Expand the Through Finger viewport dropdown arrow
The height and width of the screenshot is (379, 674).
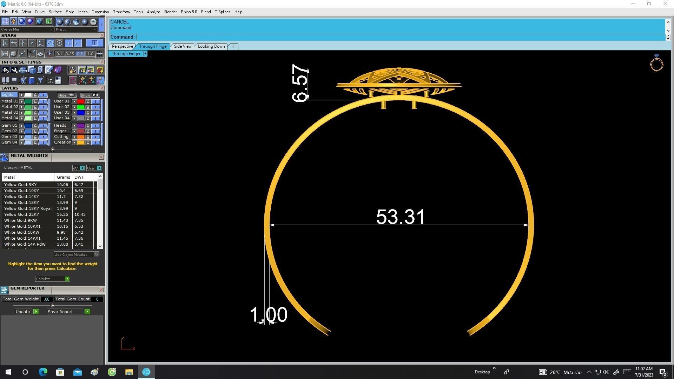tap(145, 54)
